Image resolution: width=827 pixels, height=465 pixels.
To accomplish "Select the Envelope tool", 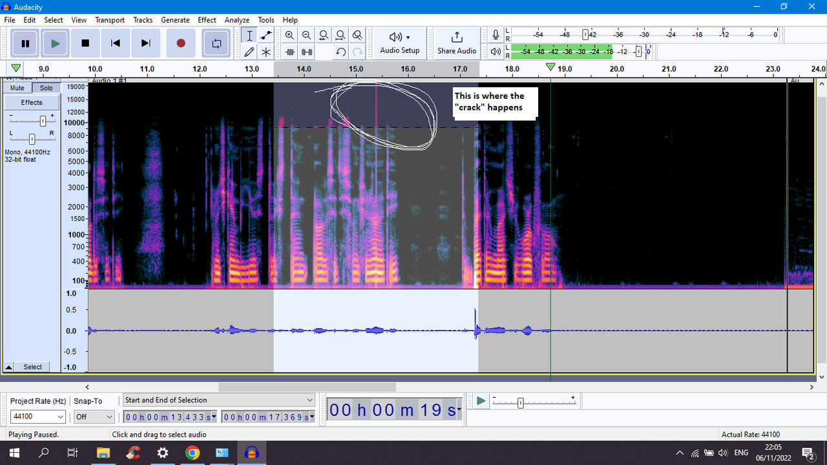I will 266,36.
